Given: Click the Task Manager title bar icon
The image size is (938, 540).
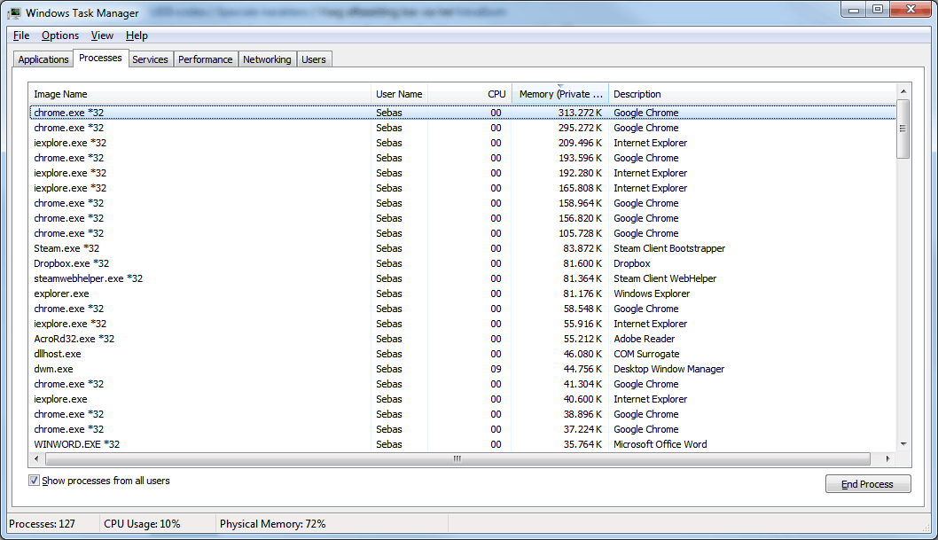Looking at the screenshot, I should coord(14,12).
